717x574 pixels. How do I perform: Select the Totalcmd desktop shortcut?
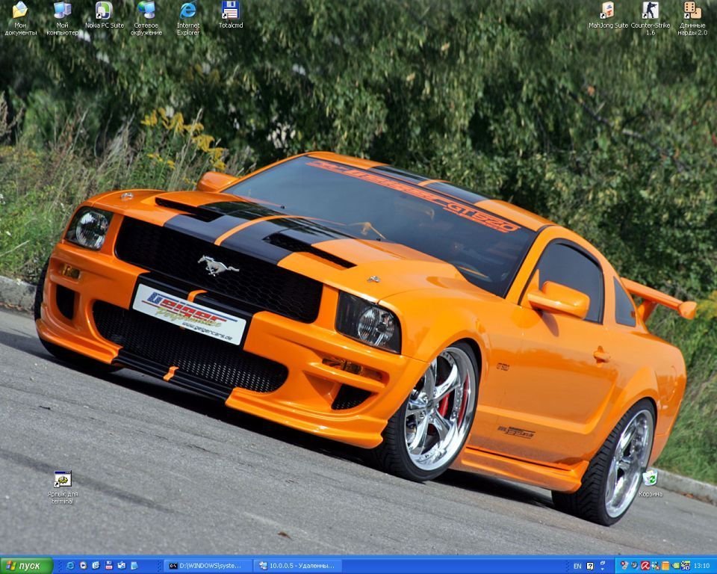230,12
